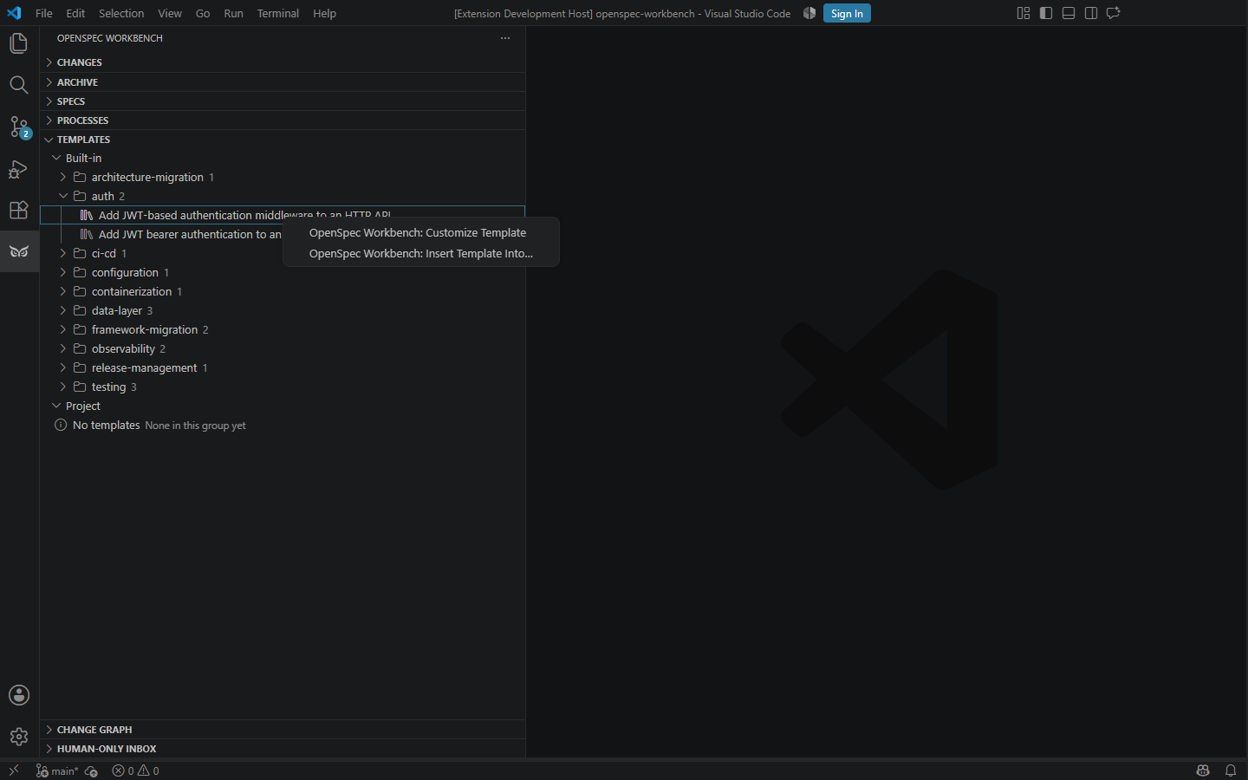Open Source Control view with badge 2
Image resolution: width=1248 pixels, height=780 pixels.
pos(19,127)
